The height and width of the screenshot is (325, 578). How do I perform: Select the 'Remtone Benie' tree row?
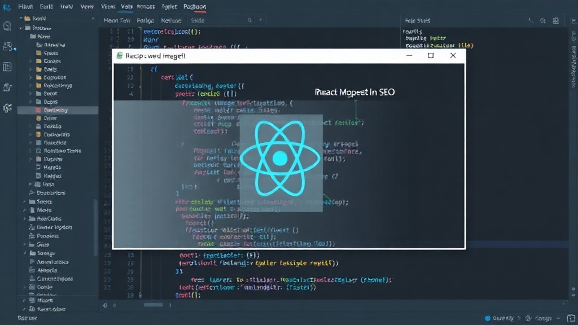[58, 151]
